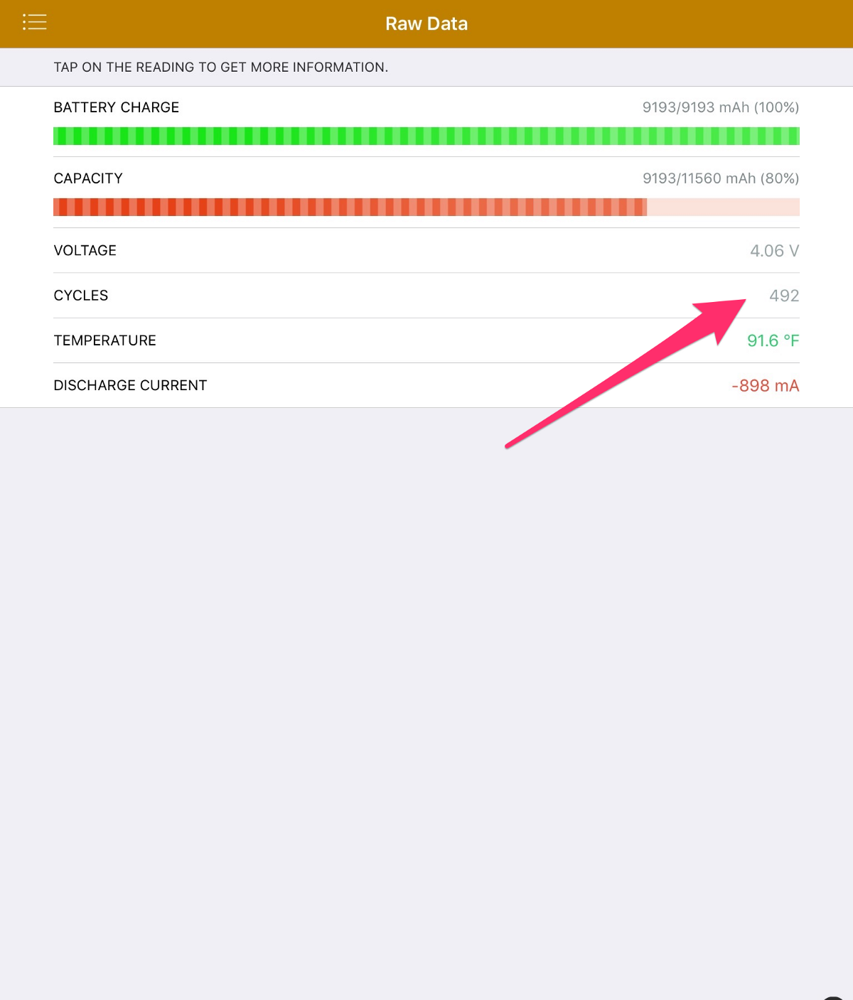This screenshot has width=853, height=1000.
Task: Tap the 9193/9193 mAh (100%) reading
Action: [x=720, y=107]
